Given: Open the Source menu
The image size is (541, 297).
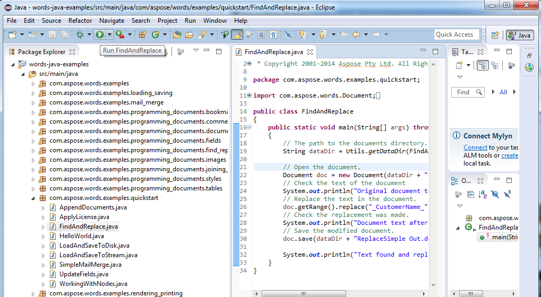Looking at the screenshot, I should coord(51,21).
